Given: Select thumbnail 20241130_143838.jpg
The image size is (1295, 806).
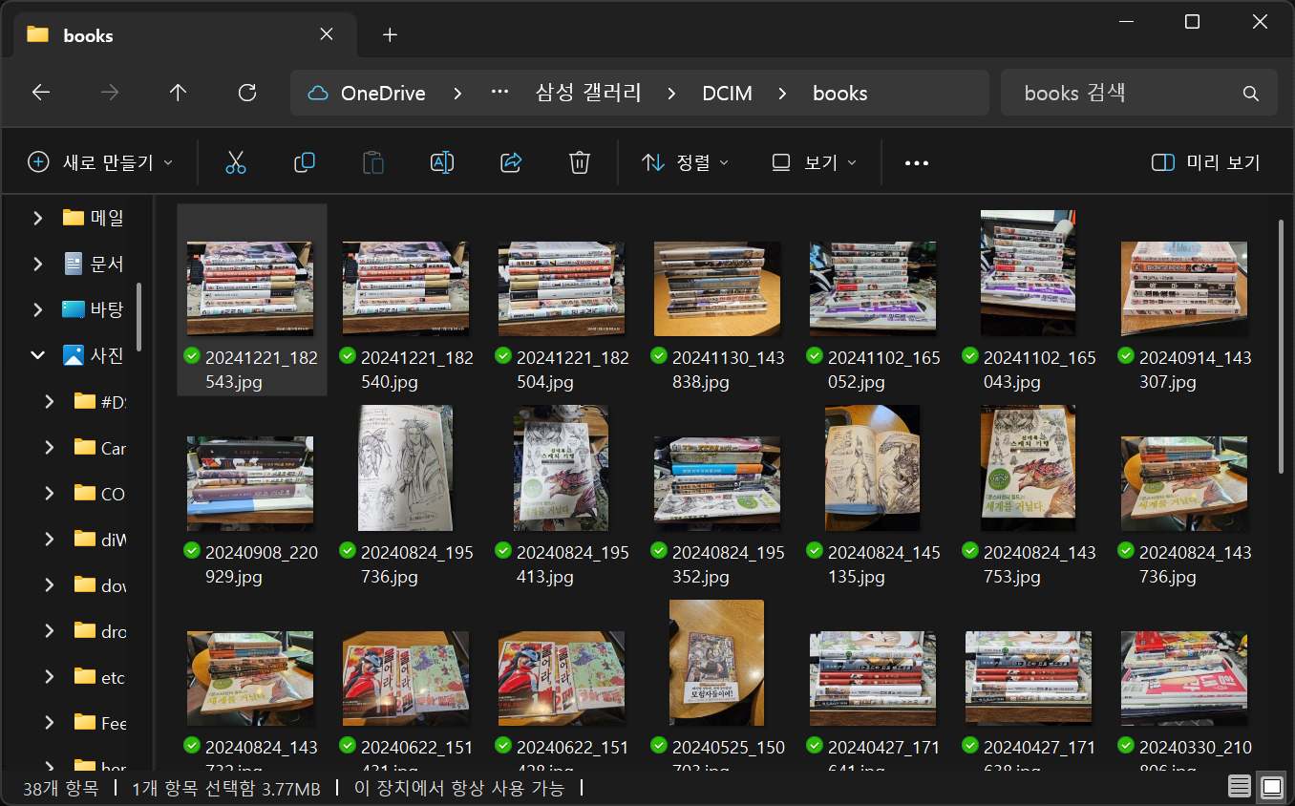Looking at the screenshot, I should point(717,289).
